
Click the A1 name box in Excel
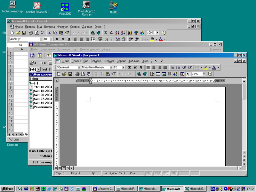point(18,44)
